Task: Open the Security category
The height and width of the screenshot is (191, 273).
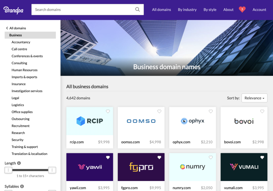Action: coord(17,140)
